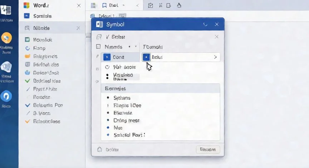Close the Ilict tab
The width and height of the screenshot is (309, 168).
pyautogui.click(x=137, y=6)
